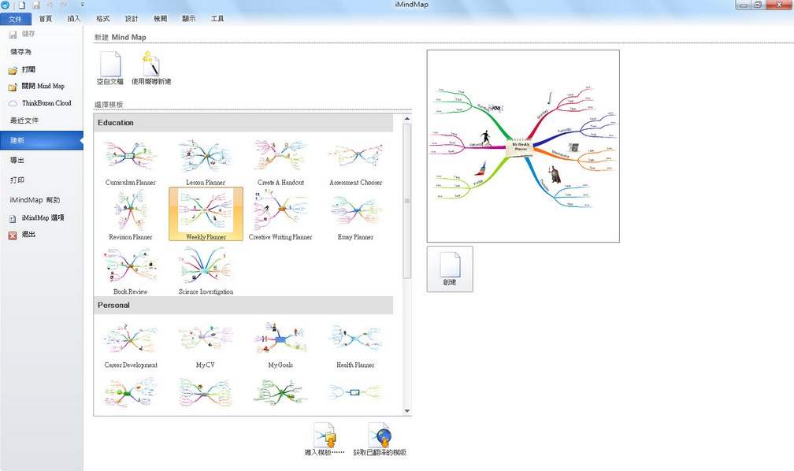Select the Revision Planner template
794x471 pixels.
click(x=131, y=215)
